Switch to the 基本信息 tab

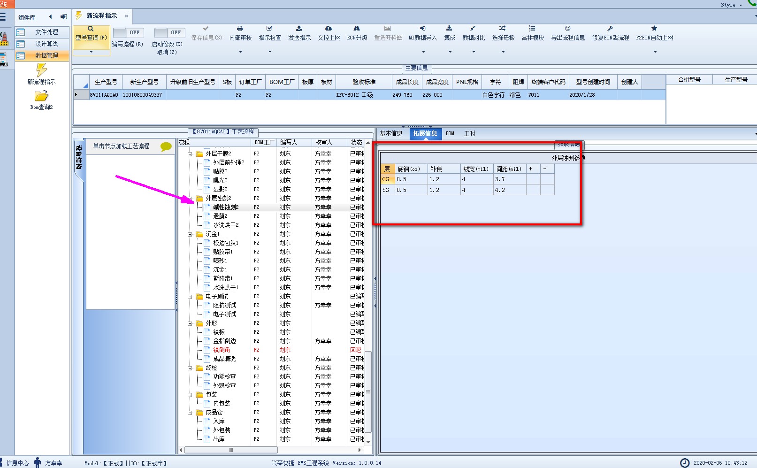pos(391,133)
